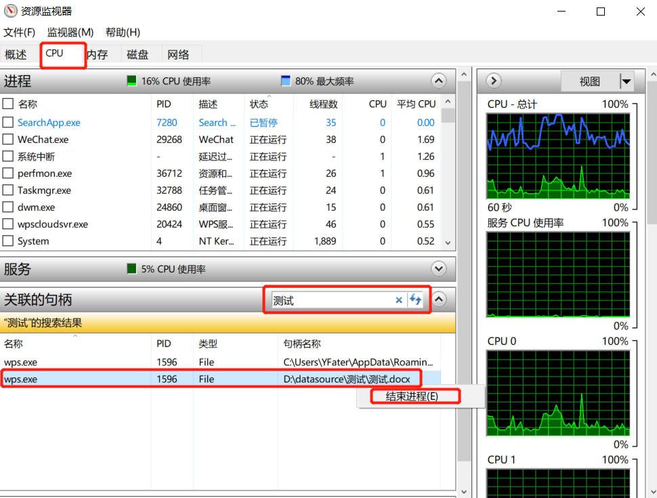Viewport: 657px width, 498px height.
Task: Click the green CPU usage indicator in 进程 header
Action: coord(131,81)
